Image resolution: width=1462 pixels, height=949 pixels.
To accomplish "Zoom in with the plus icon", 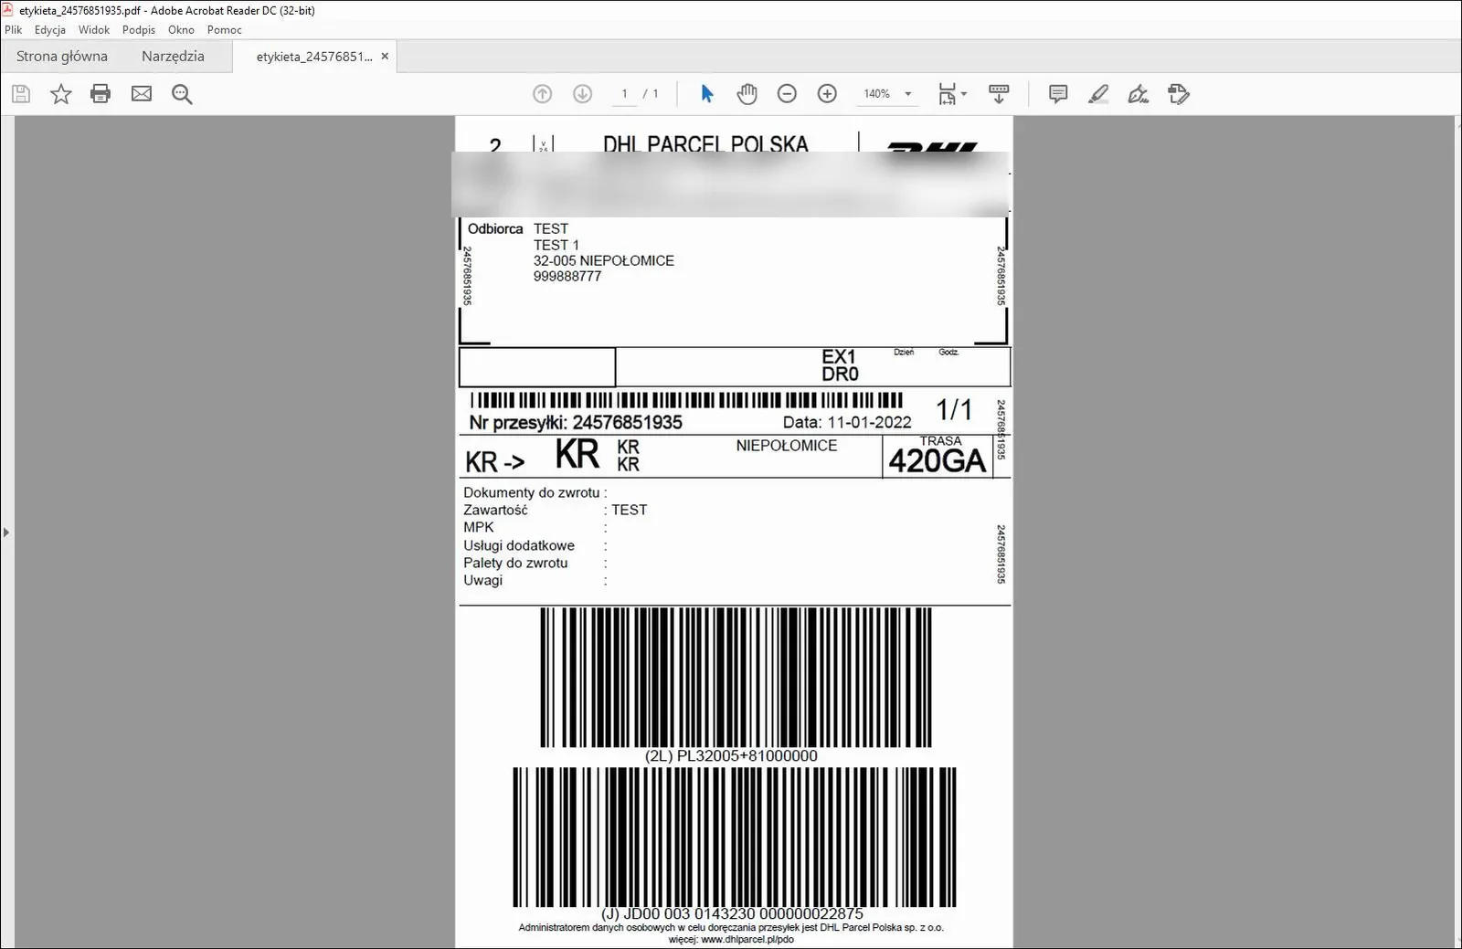I will [827, 94].
